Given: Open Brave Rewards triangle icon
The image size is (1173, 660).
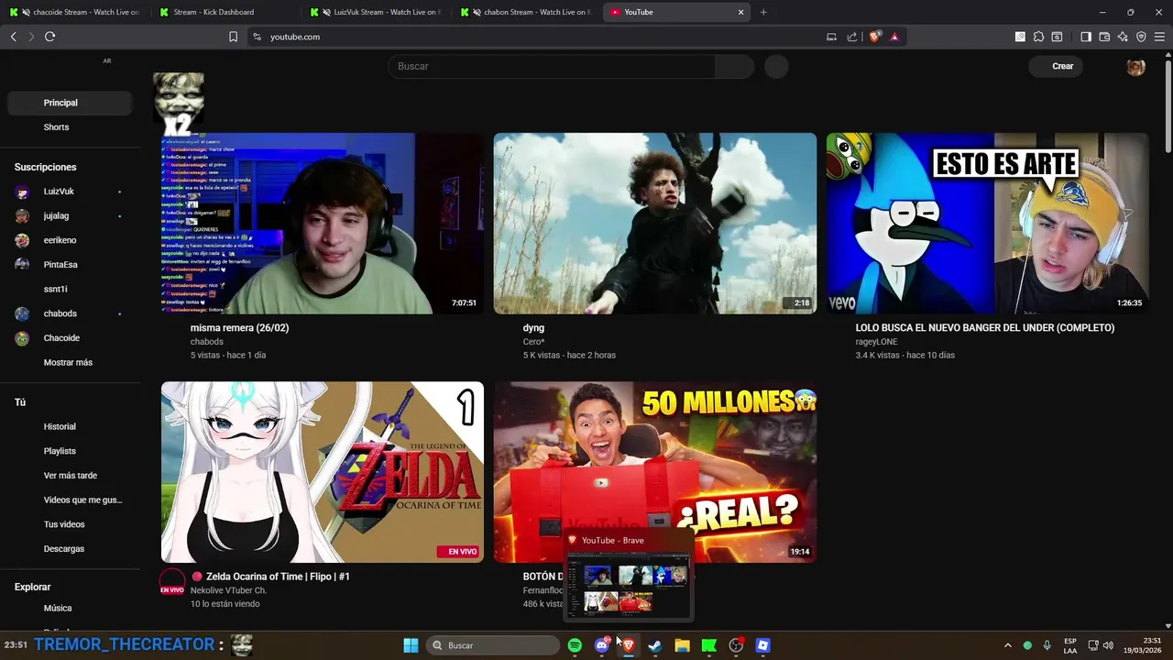Looking at the screenshot, I should [894, 37].
